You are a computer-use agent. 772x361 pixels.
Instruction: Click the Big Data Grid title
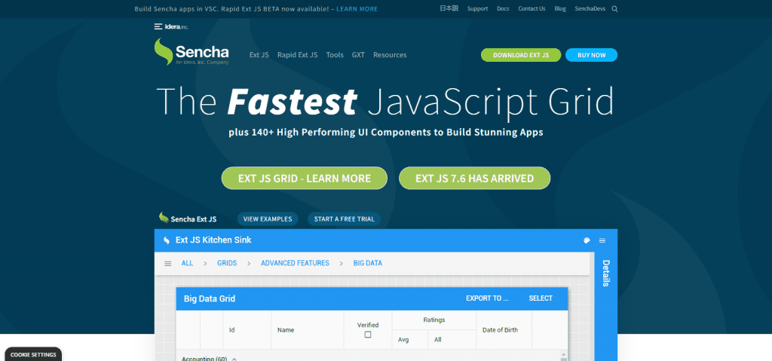[x=210, y=298]
